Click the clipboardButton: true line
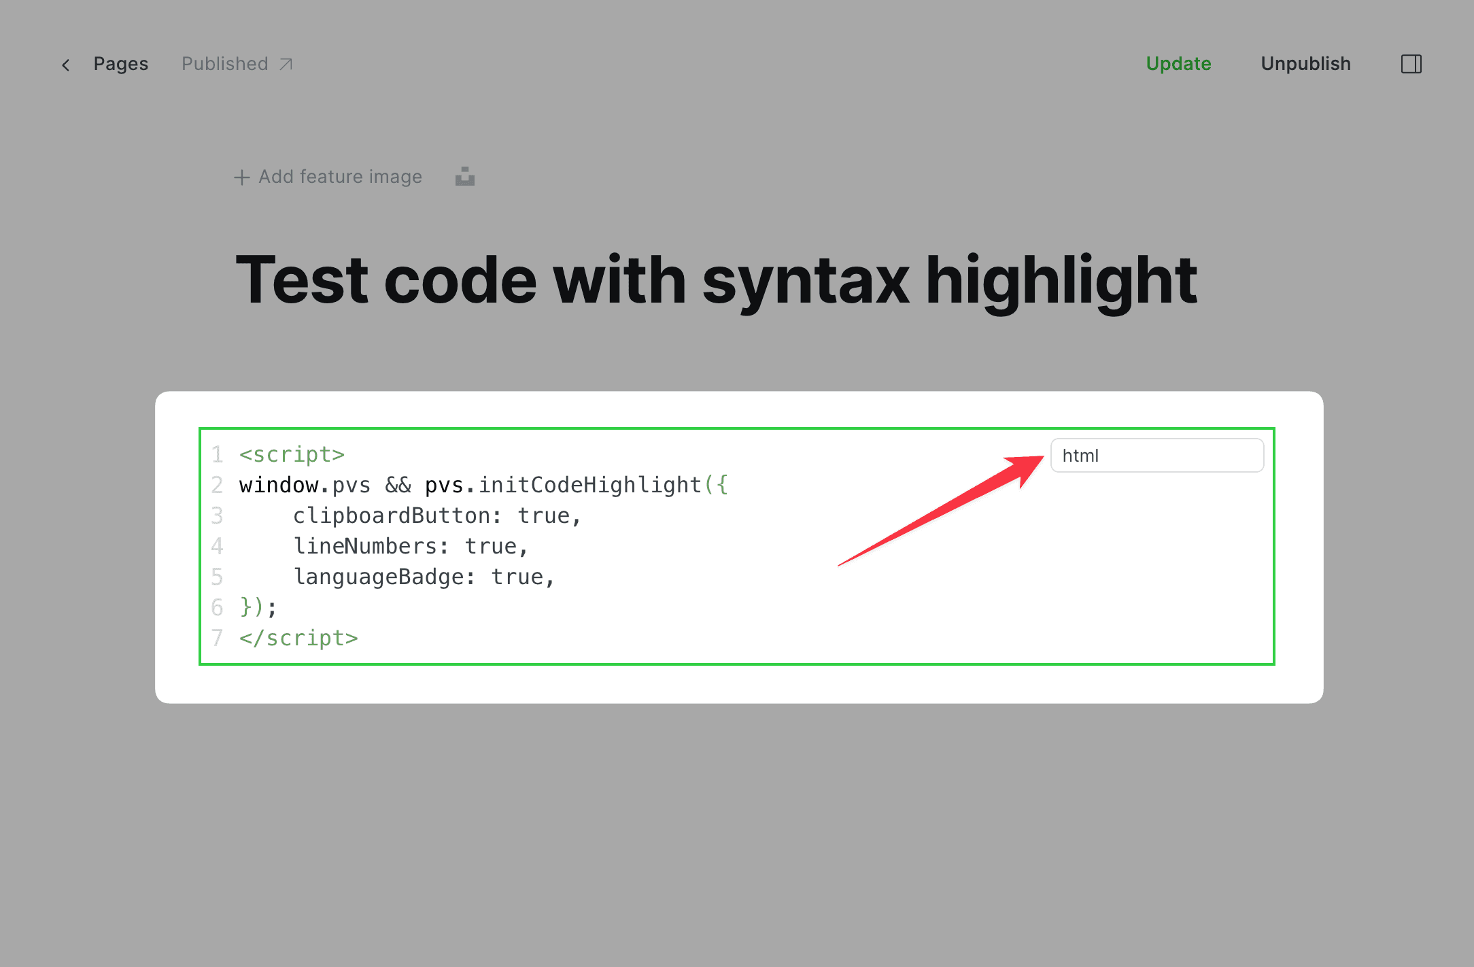The width and height of the screenshot is (1474, 967). coord(437,515)
